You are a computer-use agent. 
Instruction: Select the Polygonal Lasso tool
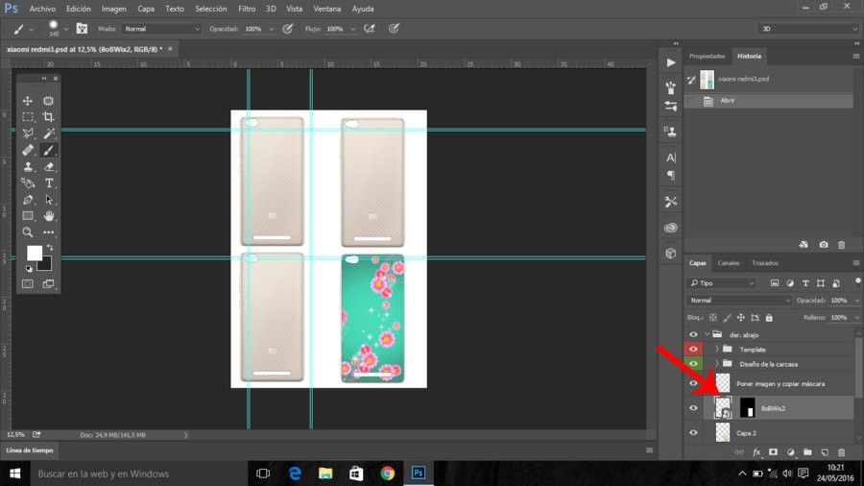pyautogui.click(x=28, y=134)
